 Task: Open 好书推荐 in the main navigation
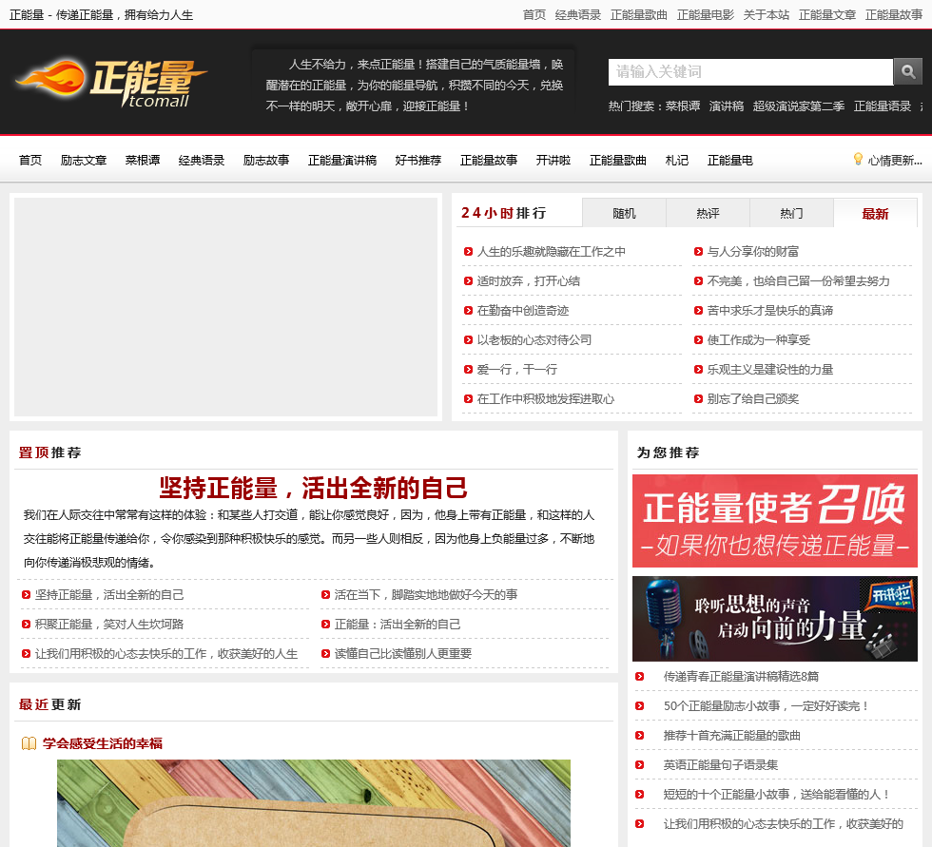click(418, 161)
